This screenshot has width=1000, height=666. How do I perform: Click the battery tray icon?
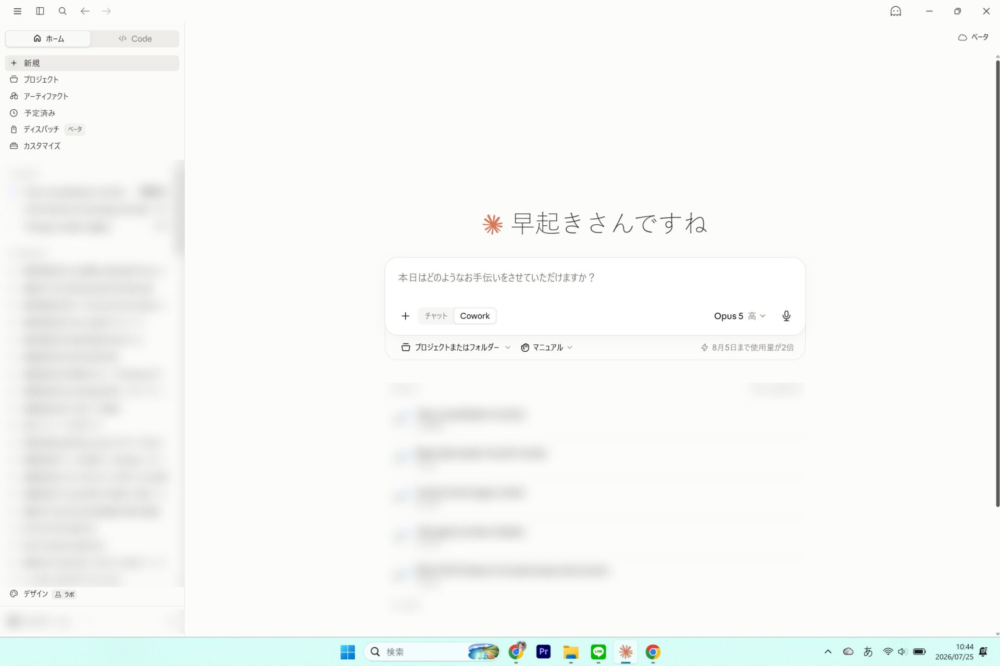919,651
